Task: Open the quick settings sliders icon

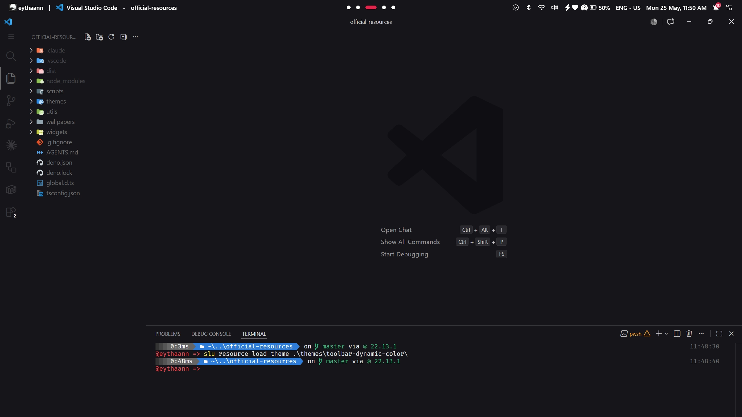Action: point(729,7)
